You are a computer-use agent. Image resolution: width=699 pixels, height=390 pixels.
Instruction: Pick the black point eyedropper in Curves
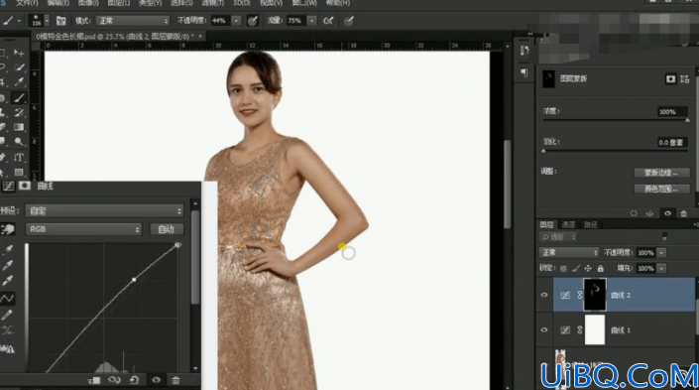pyautogui.click(x=7, y=249)
